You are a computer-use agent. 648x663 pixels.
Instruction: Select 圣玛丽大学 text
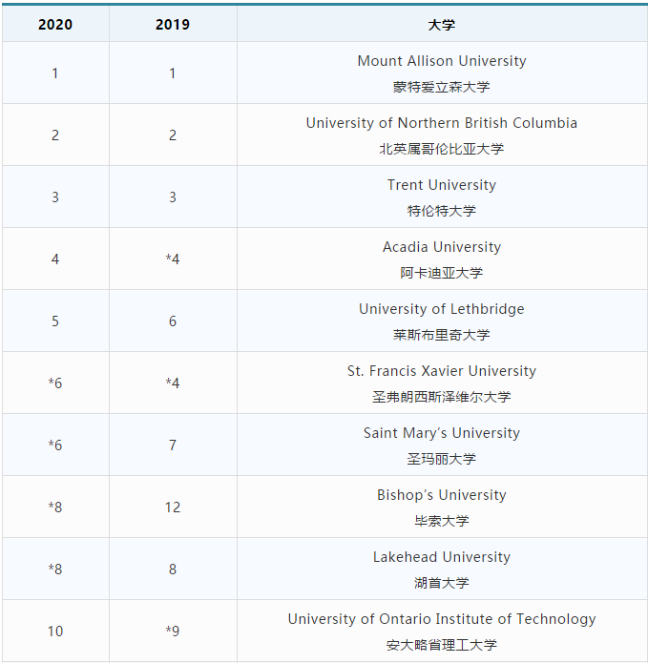pos(442,459)
